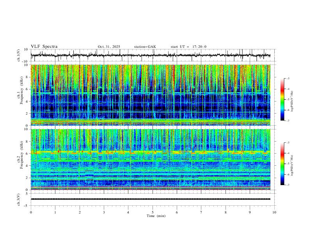
Task: Click the lower ch.2 PSD colorbar
Action: (x=282, y=164)
